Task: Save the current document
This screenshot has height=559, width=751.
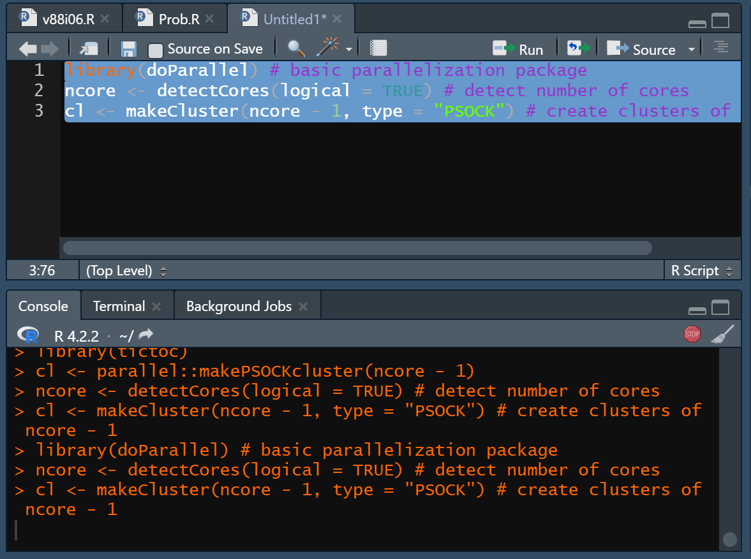Action: [128, 49]
